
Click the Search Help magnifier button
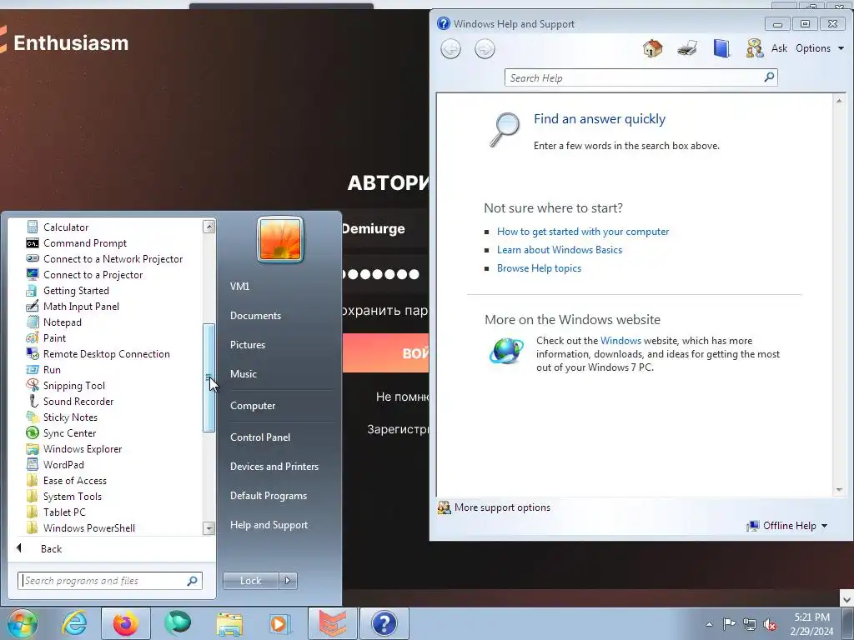(769, 77)
